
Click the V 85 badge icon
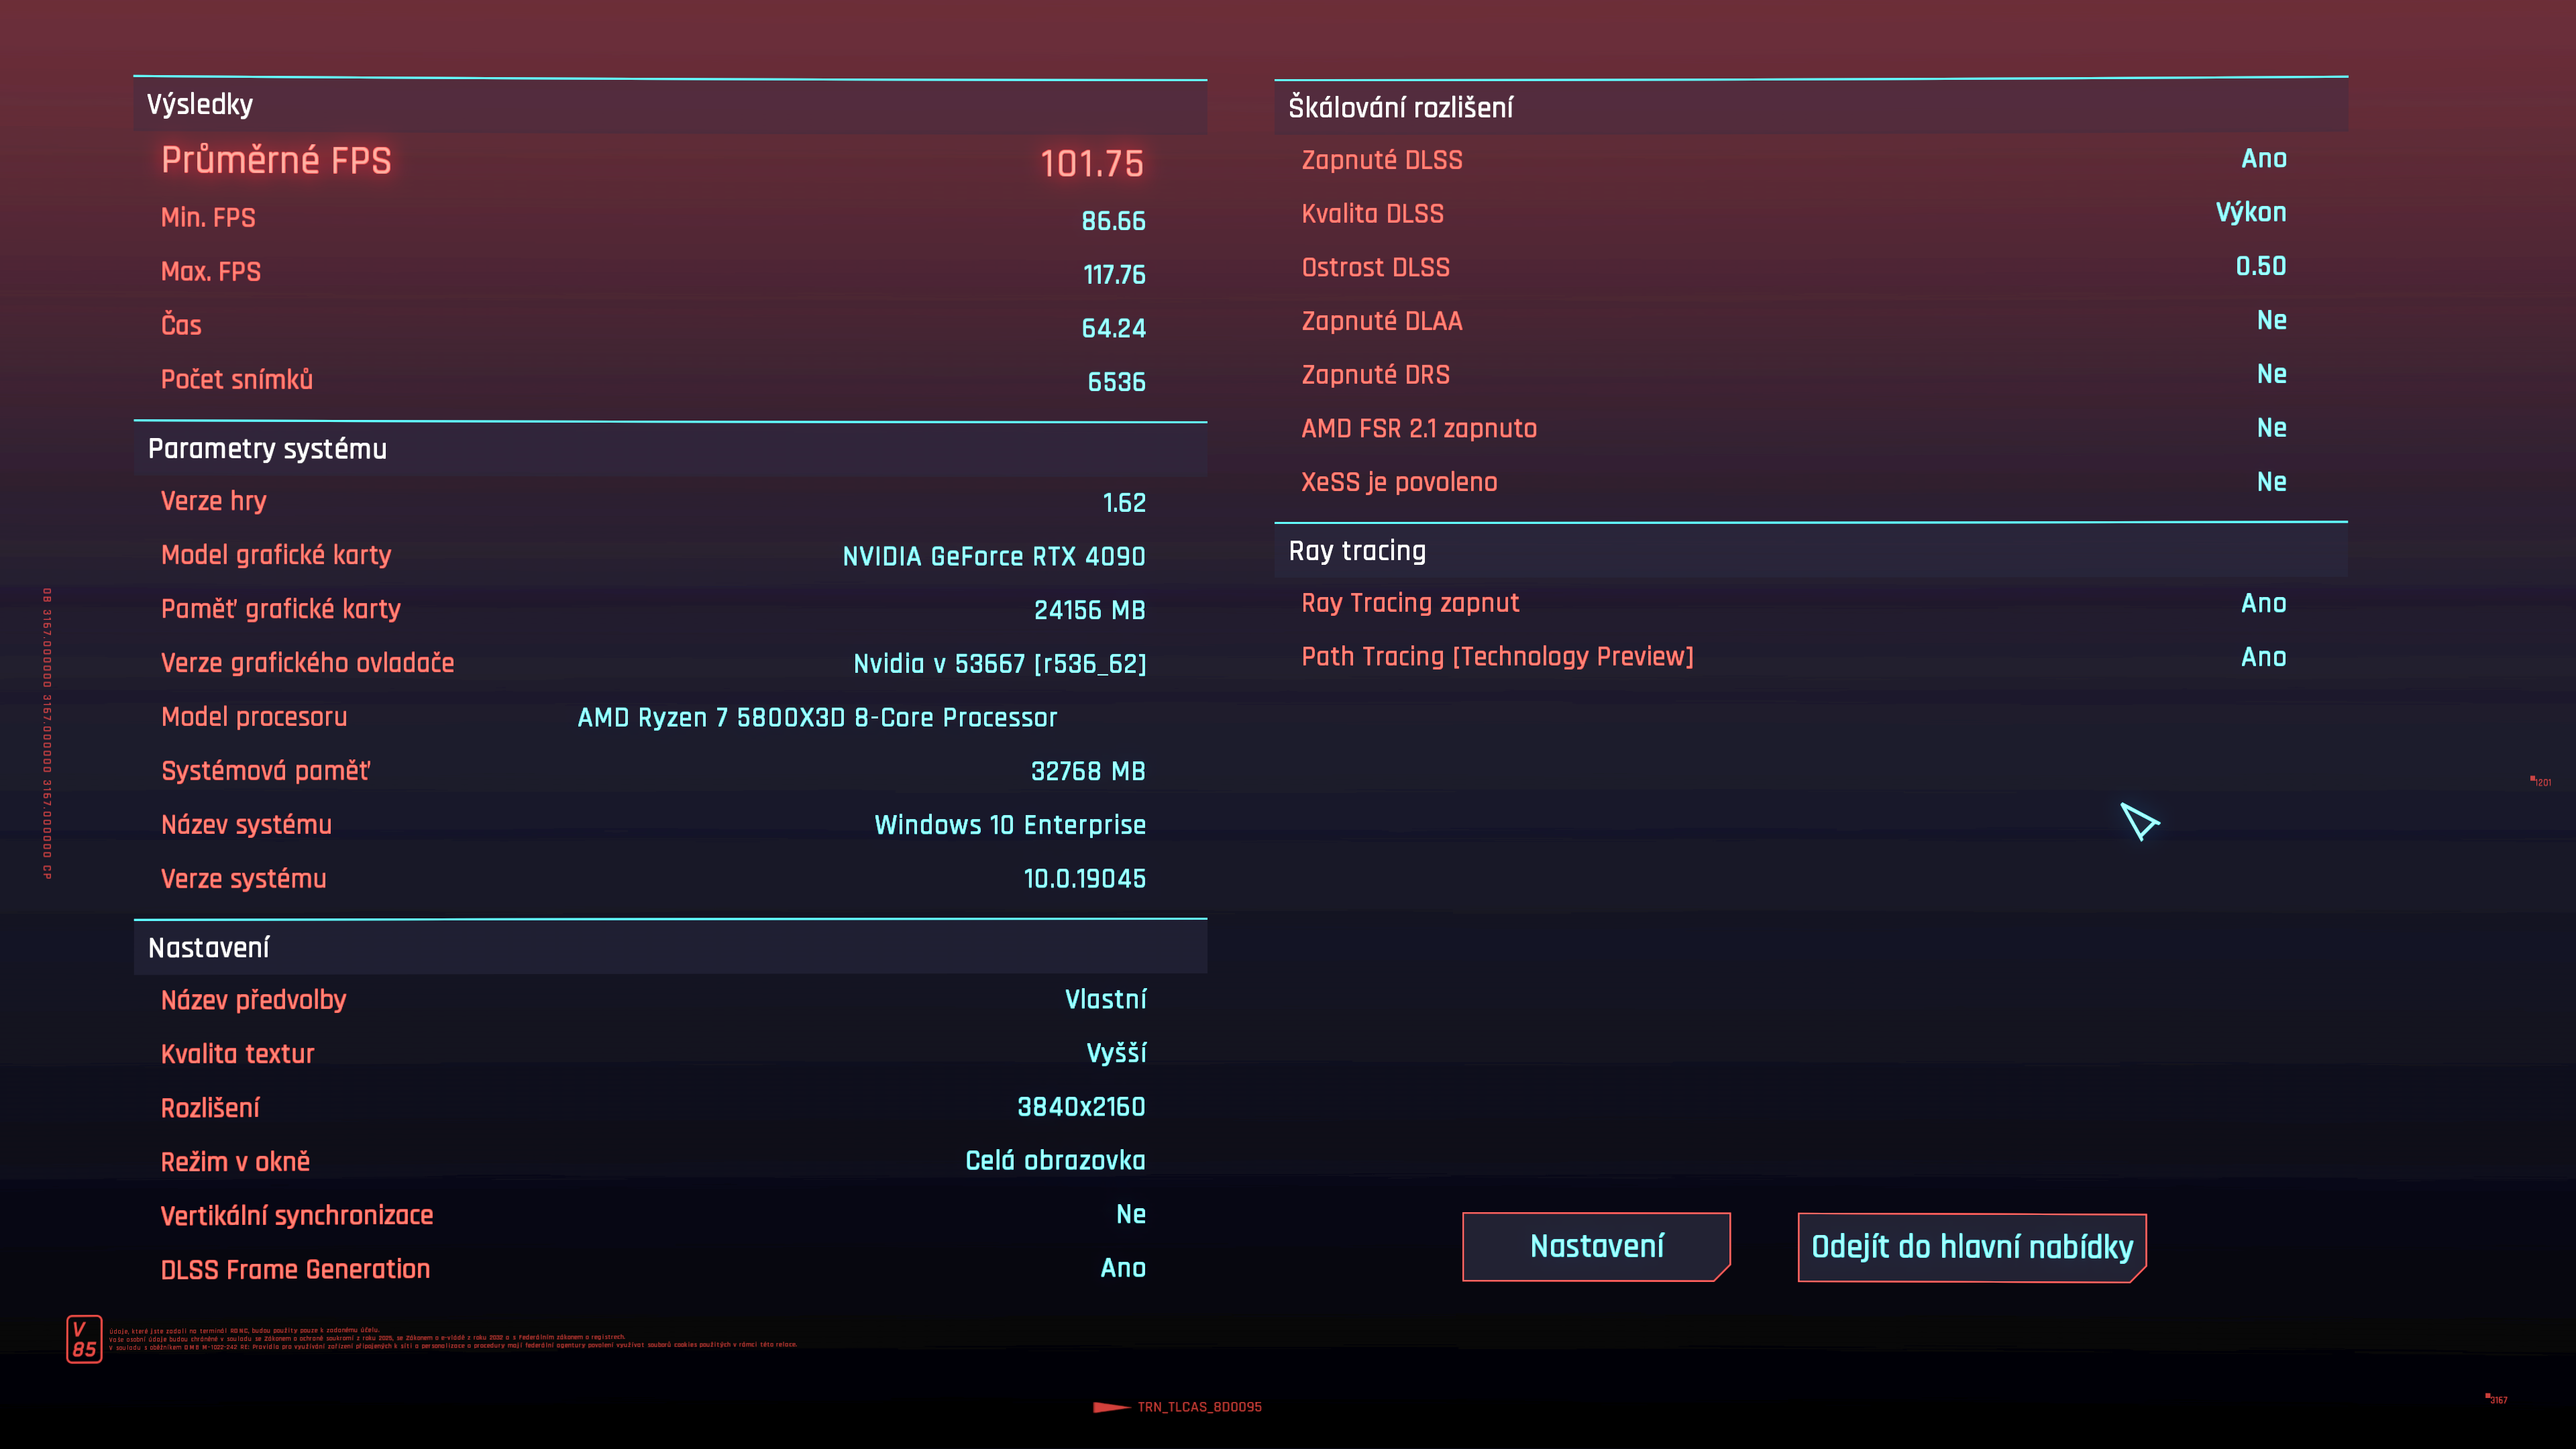[x=84, y=1338]
